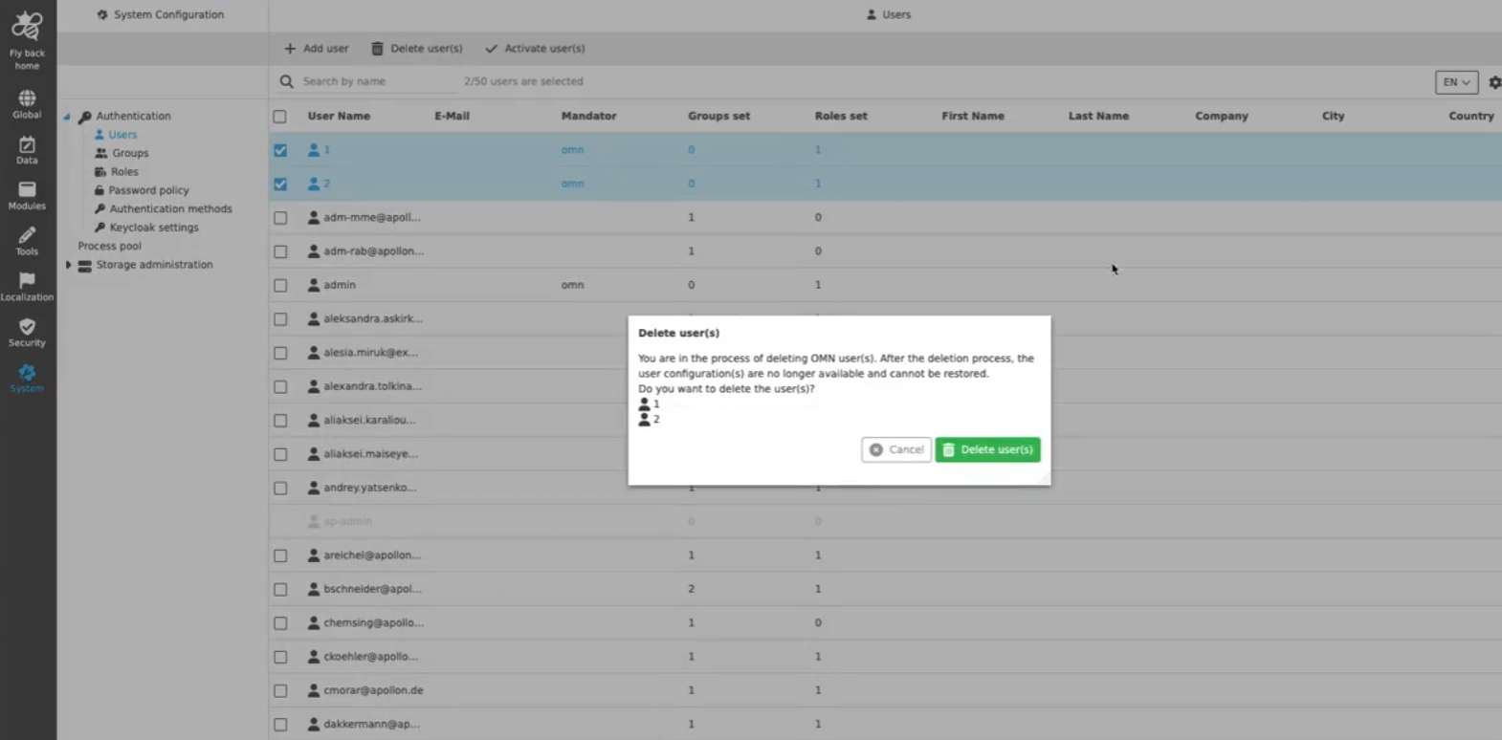
Task: Open the Data section icon
Action: point(27,145)
